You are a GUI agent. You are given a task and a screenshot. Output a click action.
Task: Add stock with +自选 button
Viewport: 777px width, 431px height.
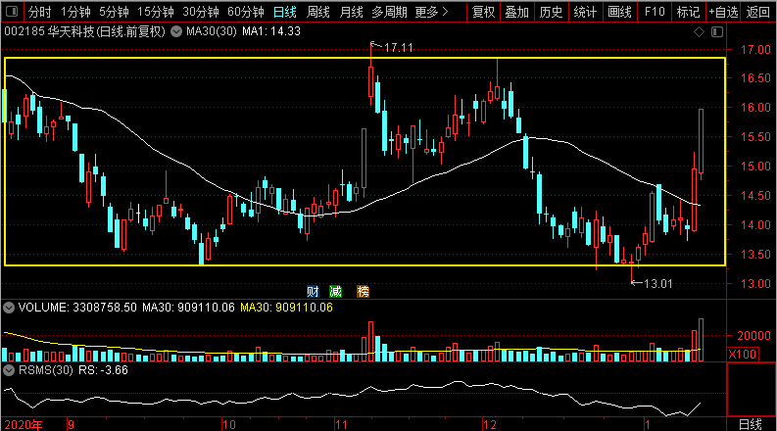723,12
